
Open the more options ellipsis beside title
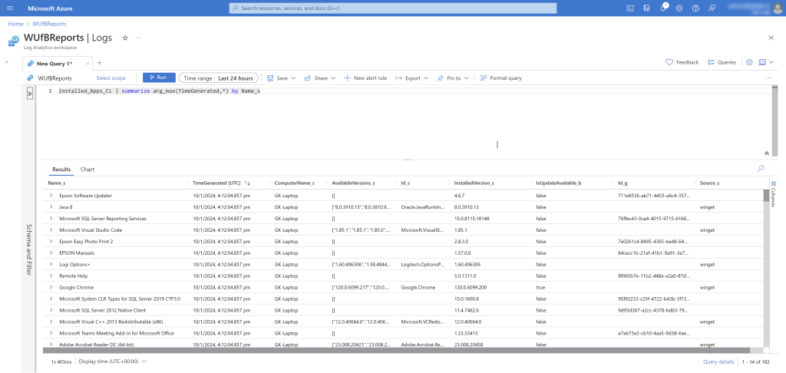pyautogui.click(x=138, y=38)
